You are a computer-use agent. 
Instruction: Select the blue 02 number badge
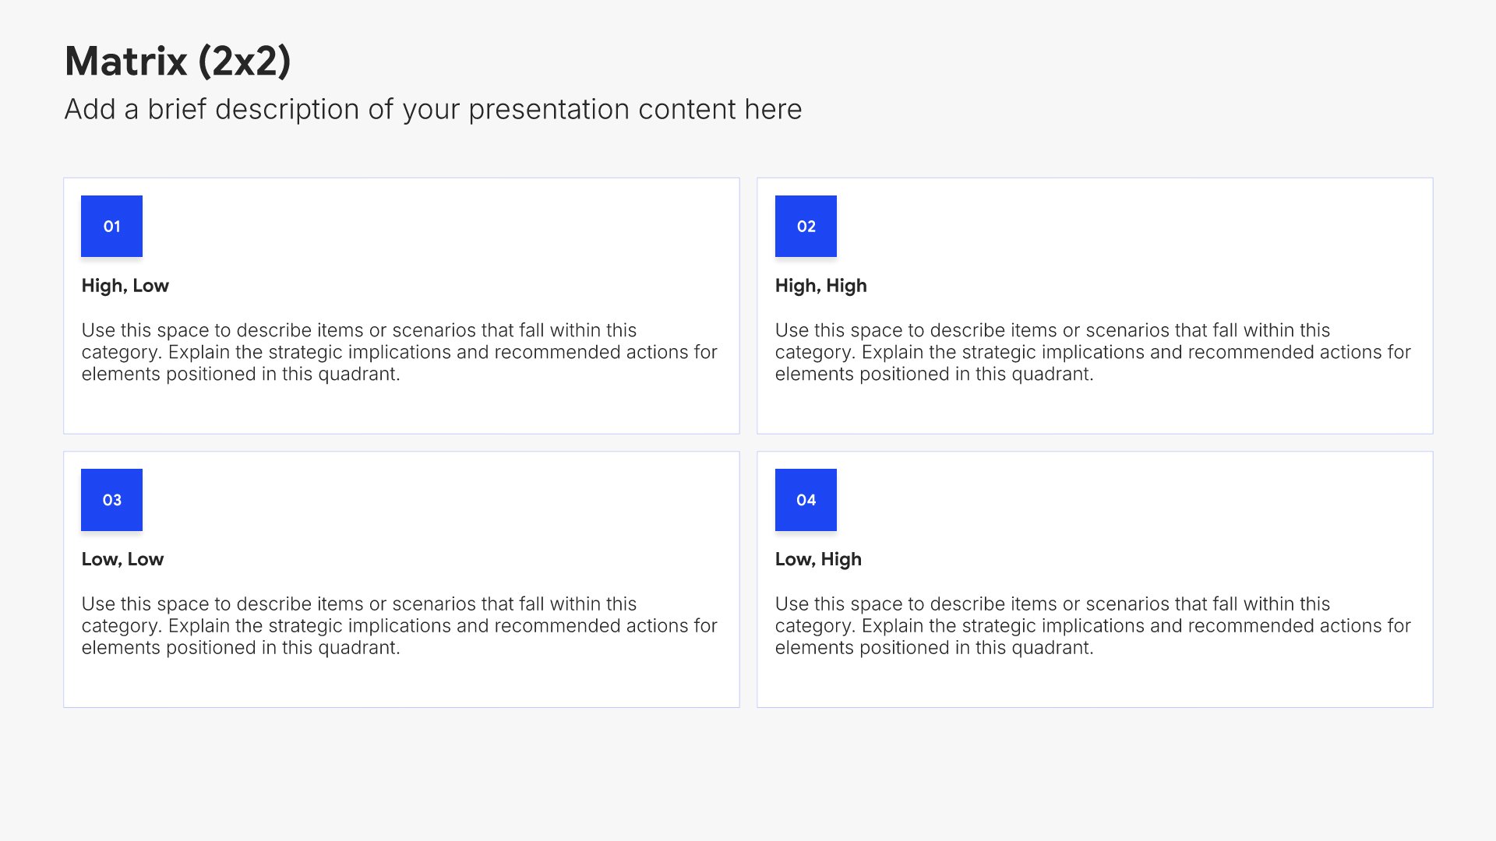[x=806, y=226]
